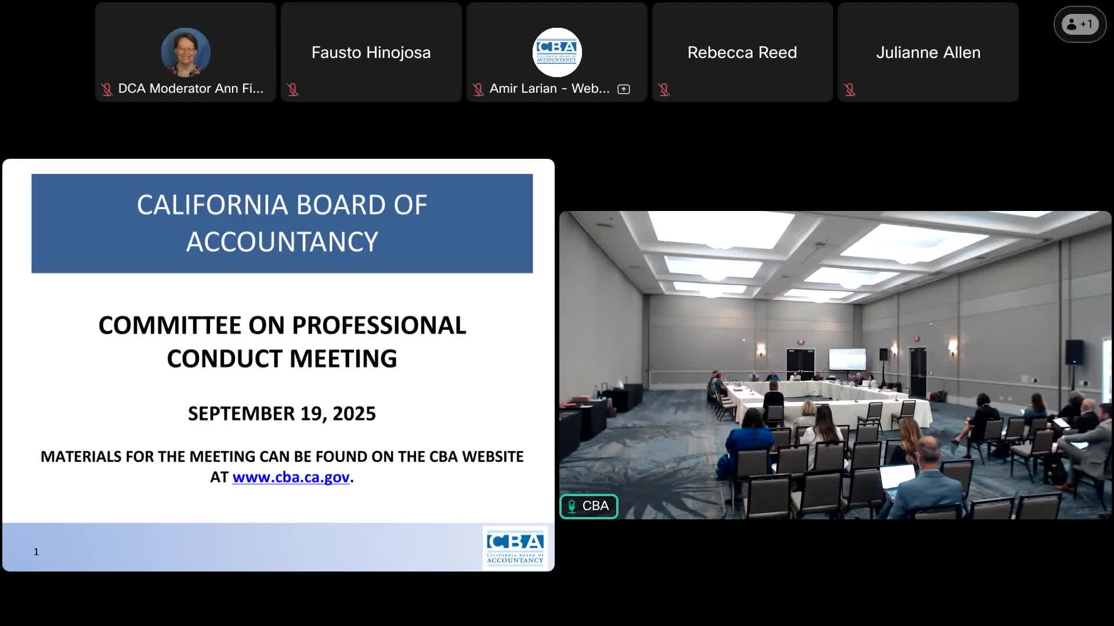Click the CBA logo on slide footer
This screenshot has width=1114, height=626.
515,548
